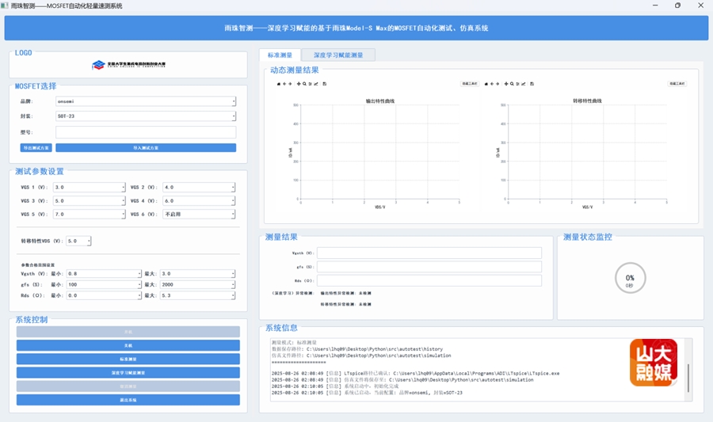
Task: Click Home icon in transfer characteristic chart toolbar
Action: 486,84
